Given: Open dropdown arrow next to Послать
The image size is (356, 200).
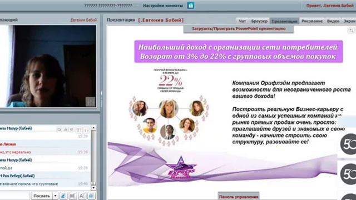Looking at the screenshot, I should [55, 196].
